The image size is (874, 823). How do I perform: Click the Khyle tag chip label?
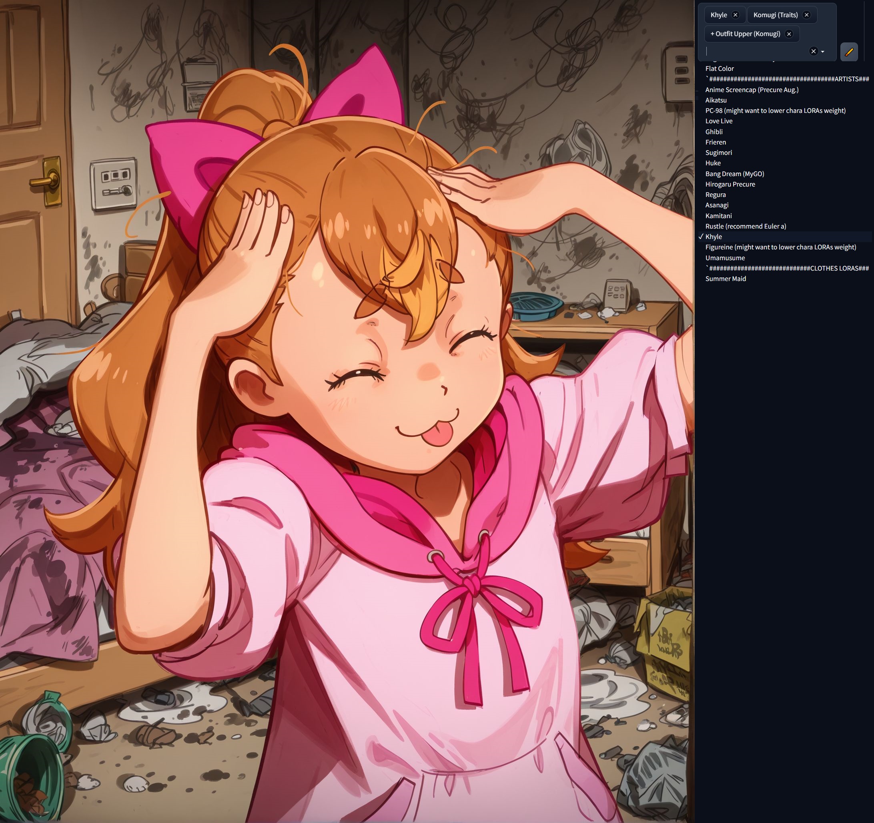(718, 15)
